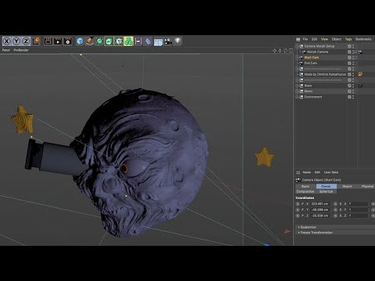
Task: Open the Object Manager Edit menu
Action: pos(315,39)
